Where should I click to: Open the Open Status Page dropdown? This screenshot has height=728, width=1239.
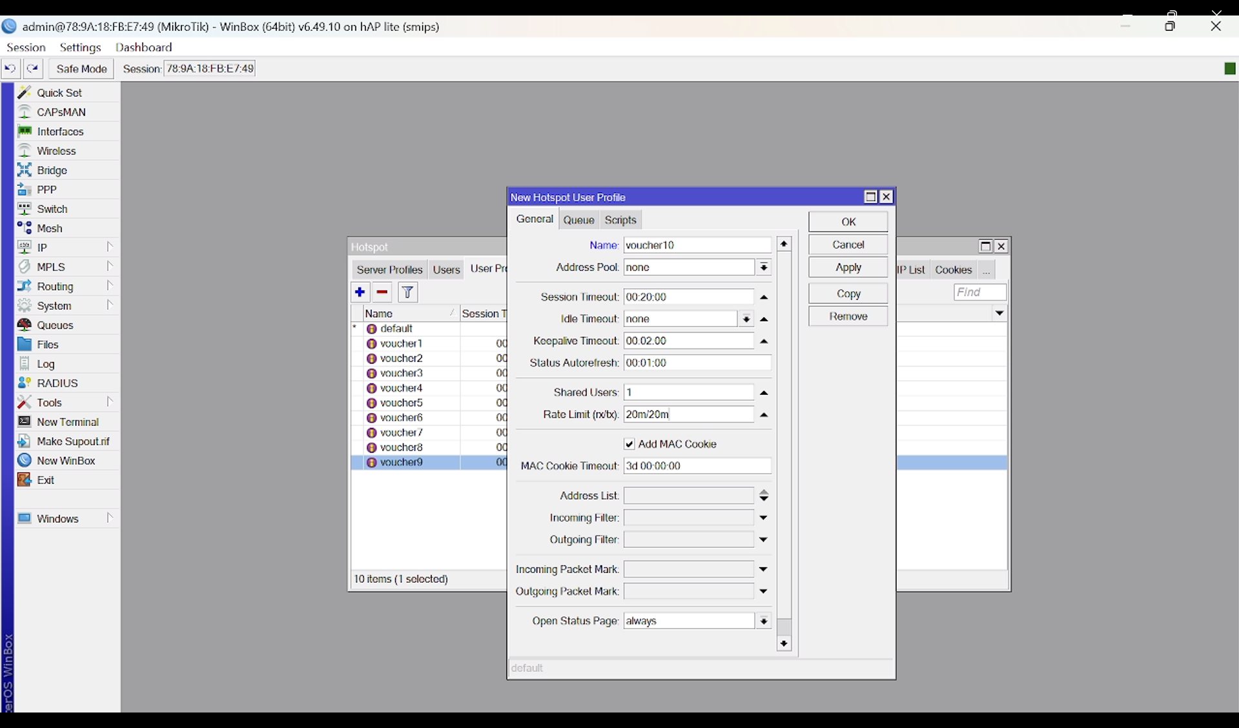point(764,622)
